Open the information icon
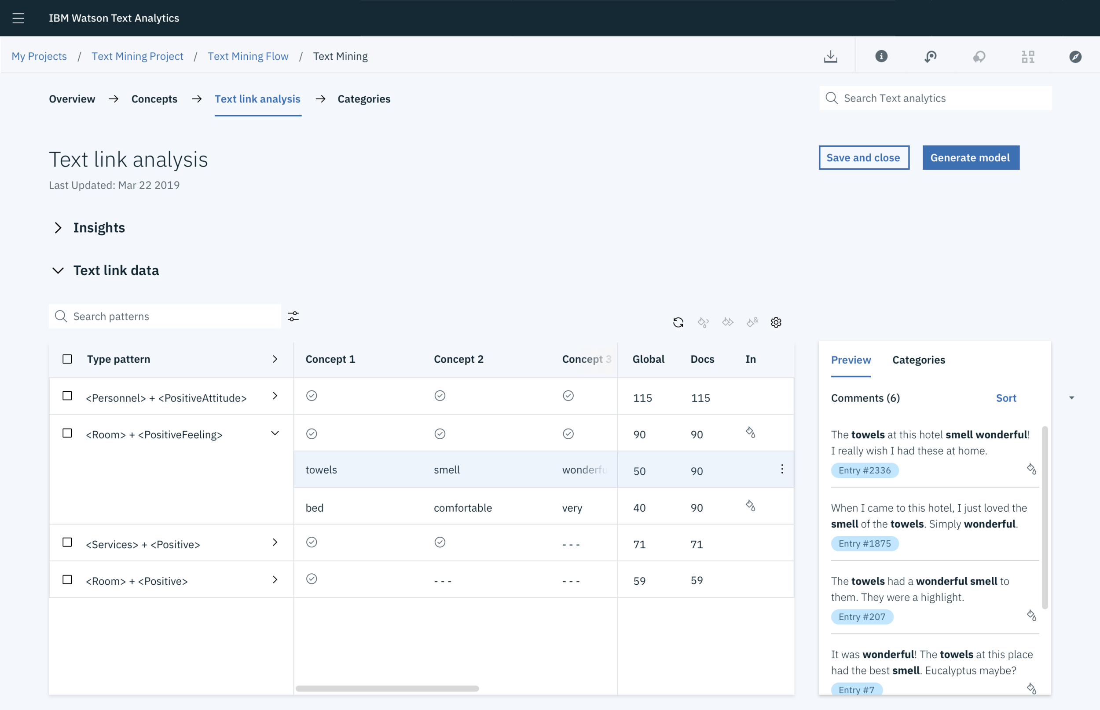The width and height of the screenshot is (1100, 710). (x=881, y=56)
